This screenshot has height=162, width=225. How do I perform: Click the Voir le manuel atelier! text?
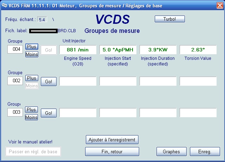click(x=30, y=142)
